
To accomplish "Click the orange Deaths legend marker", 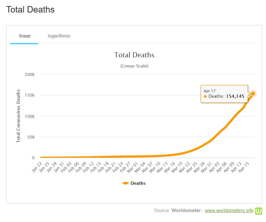I will click(126, 183).
